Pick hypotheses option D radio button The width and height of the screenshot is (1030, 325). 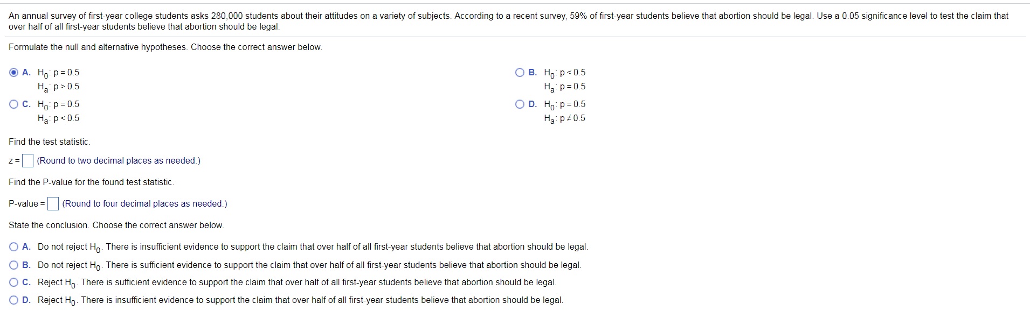pyautogui.click(x=520, y=104)
